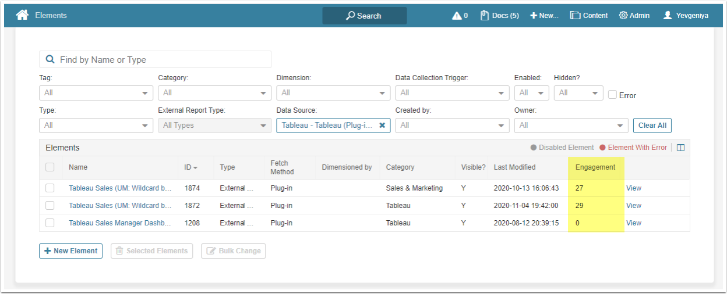Open the +New... menu in the top bar
Image resolution: width=727 pixels, height=294 pixels.
(544, 16)
